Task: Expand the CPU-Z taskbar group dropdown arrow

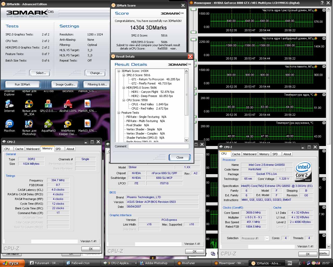Action: click(x=136, y=263)
